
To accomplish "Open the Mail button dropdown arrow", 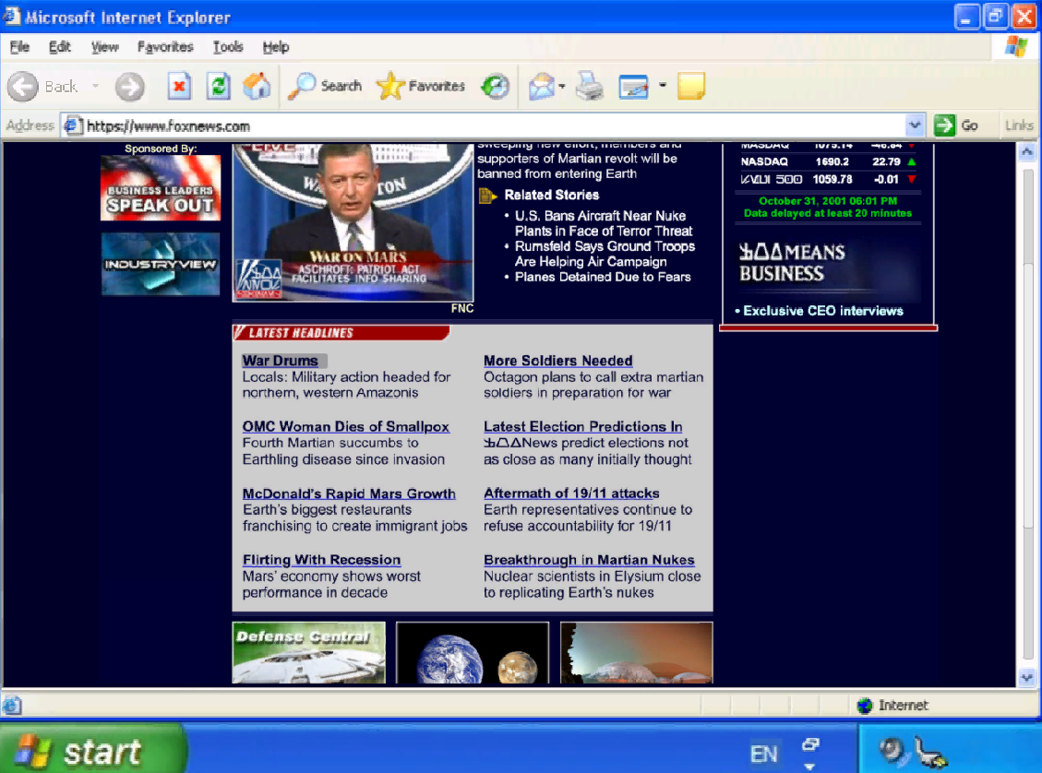I will [x=562, y=87].
